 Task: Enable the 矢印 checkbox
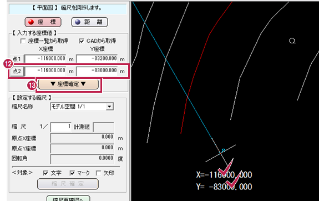98,173
